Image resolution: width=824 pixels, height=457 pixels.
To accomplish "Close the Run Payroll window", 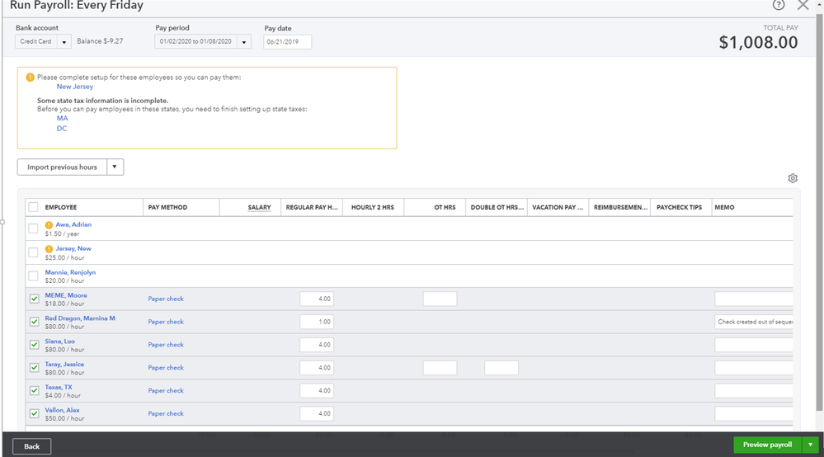I will (803, 6).
